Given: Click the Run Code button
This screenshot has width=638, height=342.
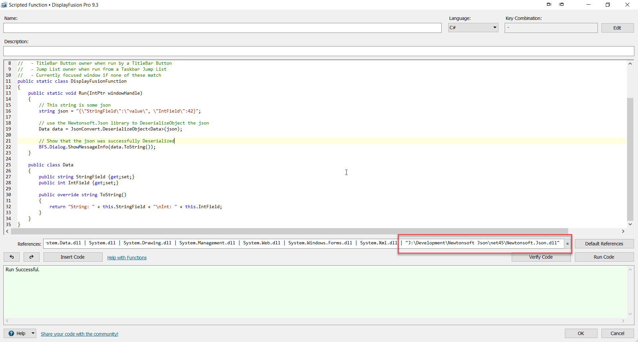Looking at the screenshot, I should point(604,257).
